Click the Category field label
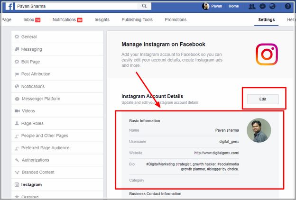The height and width of the screenshot is (200, 296). 137,181
